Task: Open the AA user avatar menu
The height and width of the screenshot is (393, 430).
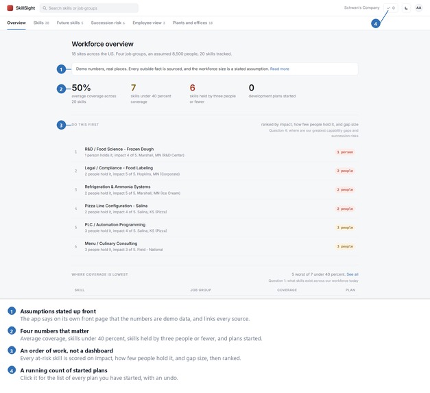Action: pos(418,8)
